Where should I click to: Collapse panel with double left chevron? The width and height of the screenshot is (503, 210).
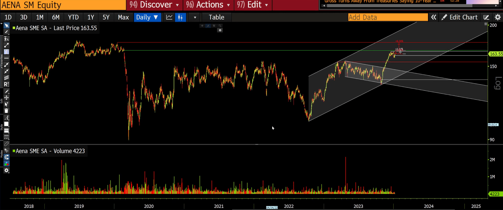pos(434,17)
